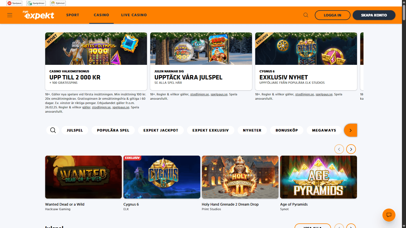This screenshot has width=406, height=228.
Task: Open the hamburger menu
Action: (9, 15)
